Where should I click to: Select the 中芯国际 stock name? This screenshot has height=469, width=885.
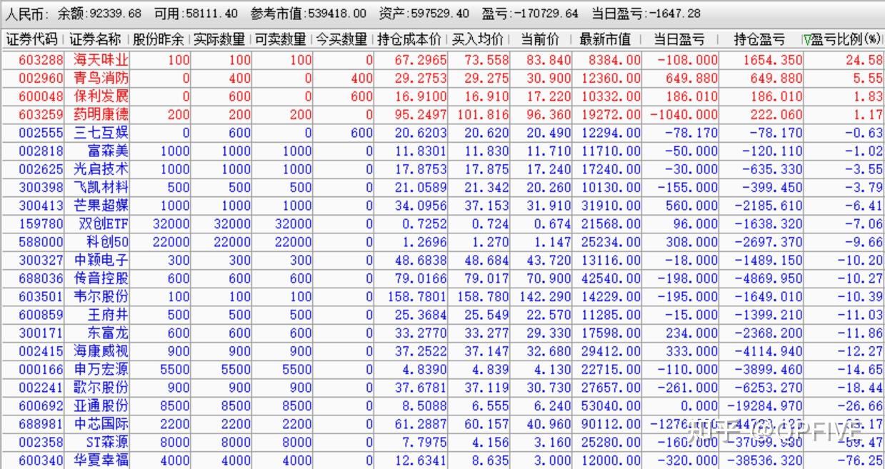coord(101,424)
